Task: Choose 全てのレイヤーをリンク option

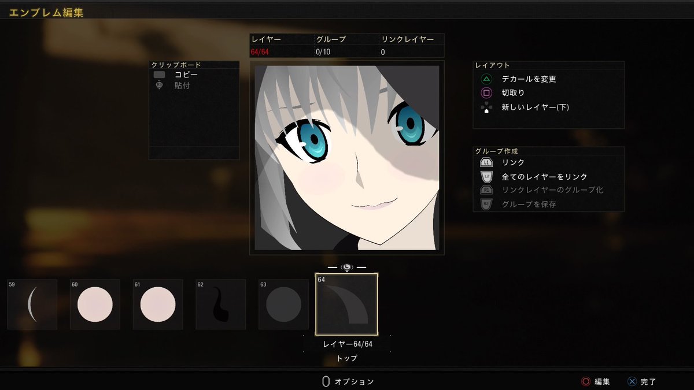Action: (545, 177)
